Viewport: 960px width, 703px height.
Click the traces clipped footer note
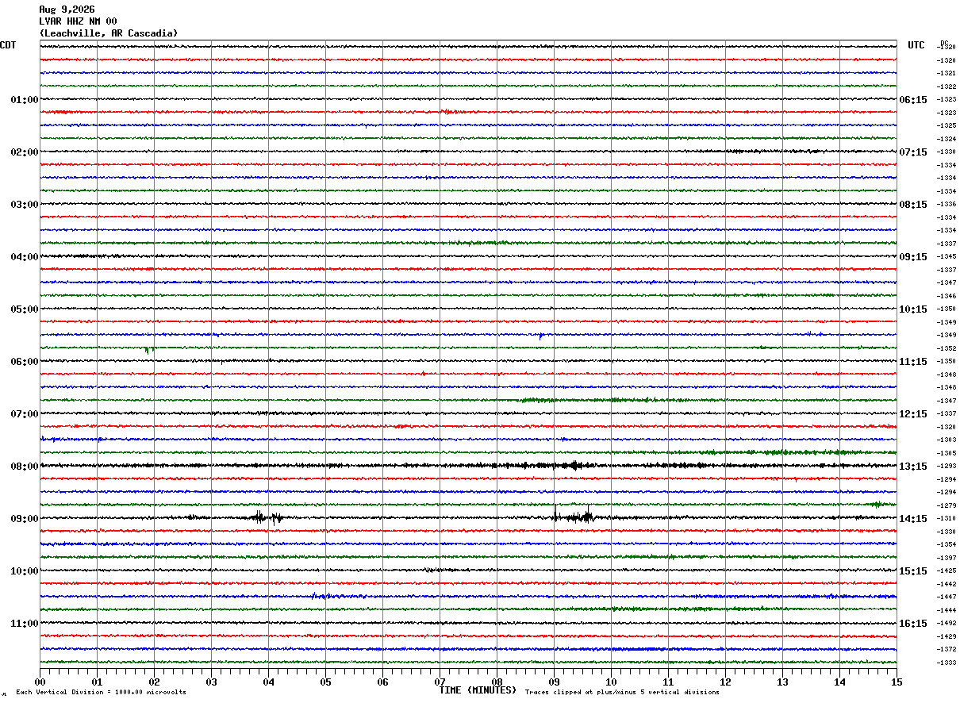622,692
